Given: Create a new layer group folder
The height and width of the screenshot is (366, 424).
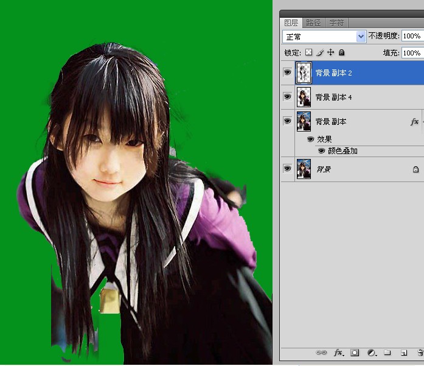Looking at the screenshot, I should tap(388, 352).
